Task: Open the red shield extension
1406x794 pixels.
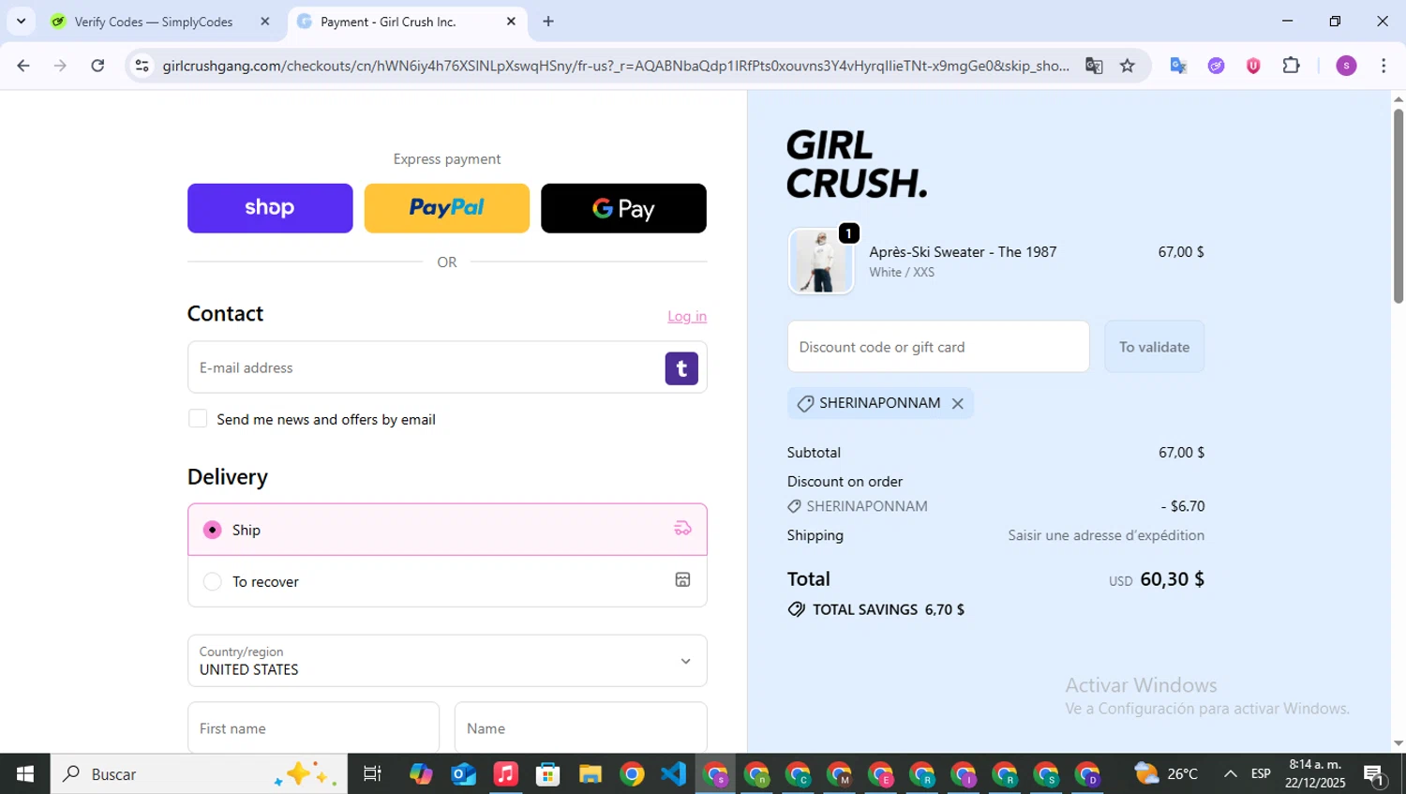Action: click(x=1253, y=66)
